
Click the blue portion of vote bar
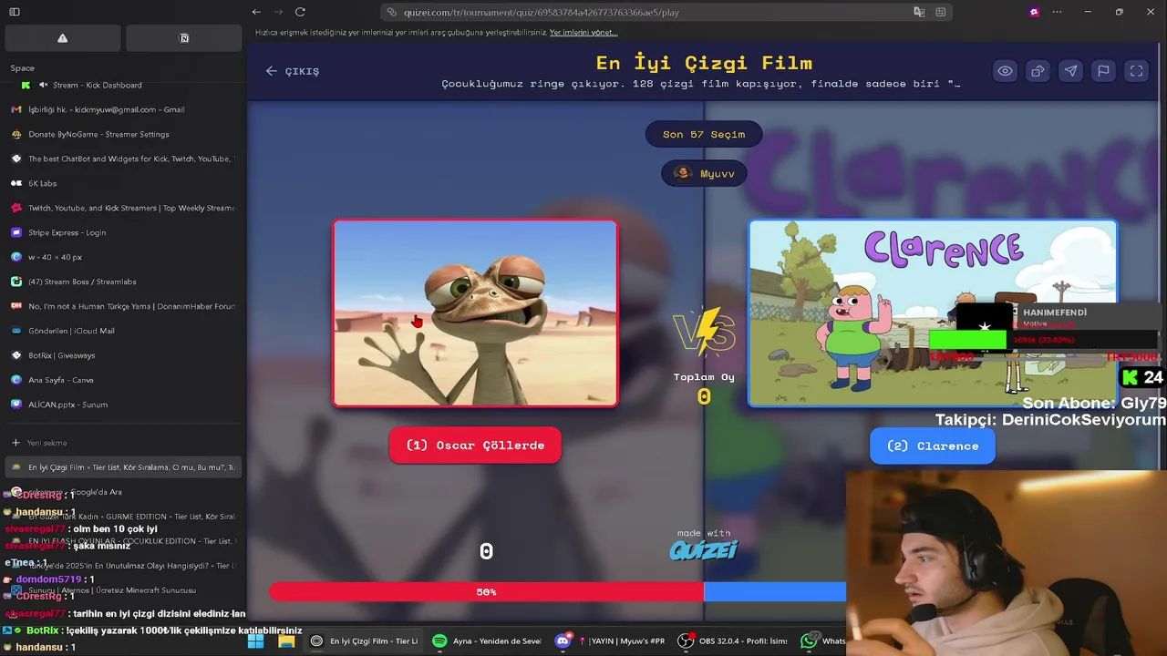click(775, 592)
